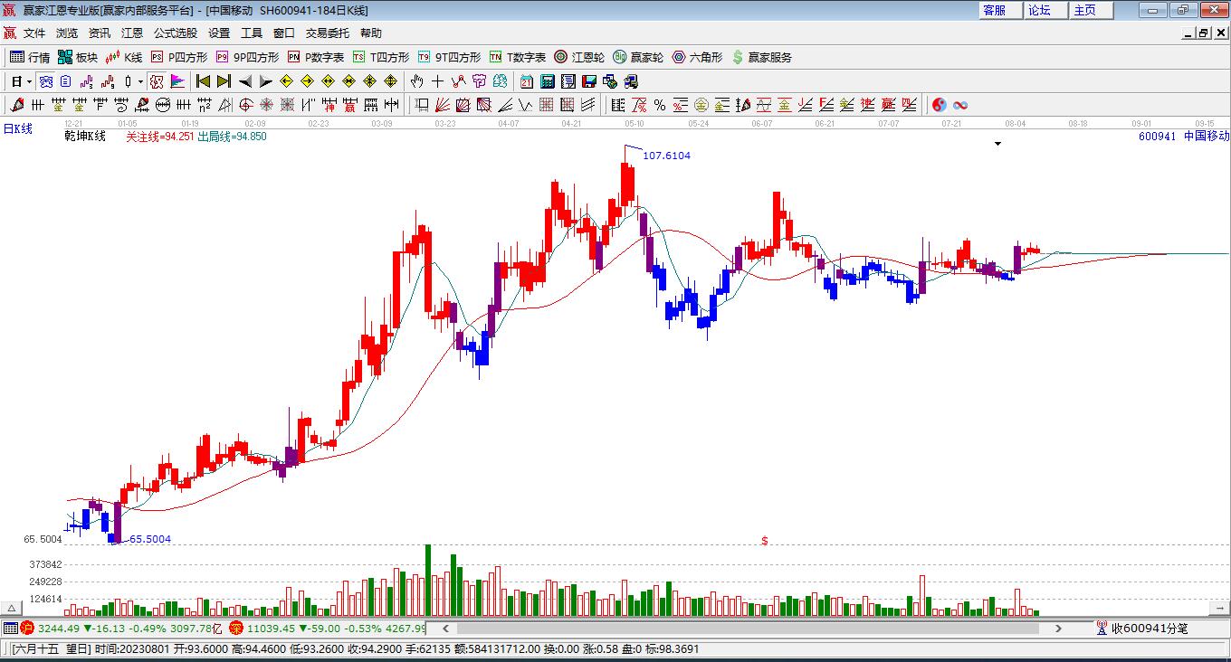Open 赢家服务 with the dollar icon
This screenshot has width=1231, height=662.
coord(761,57)
